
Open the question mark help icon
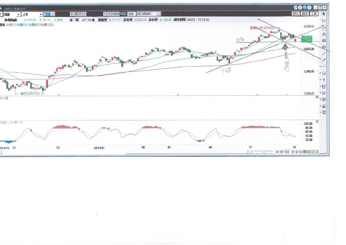309,8
